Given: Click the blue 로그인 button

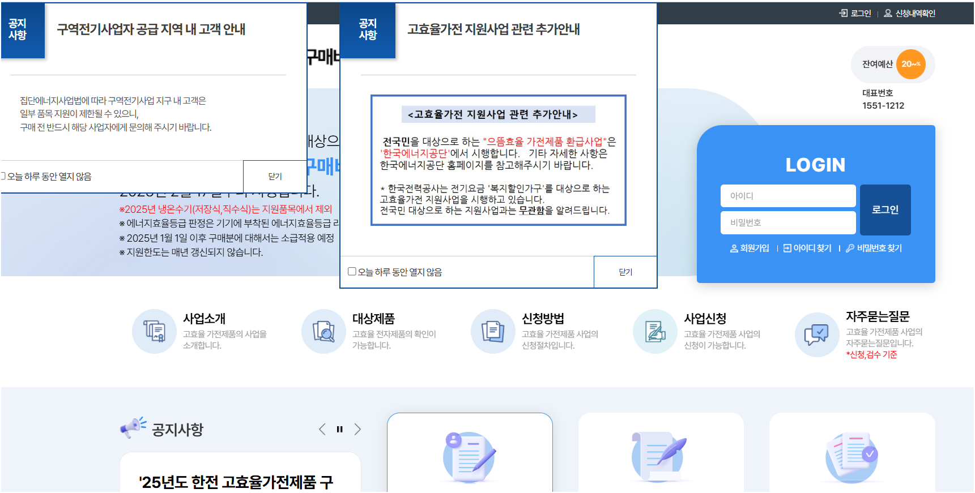Looking at the screenshot, I should click(885, 209).
